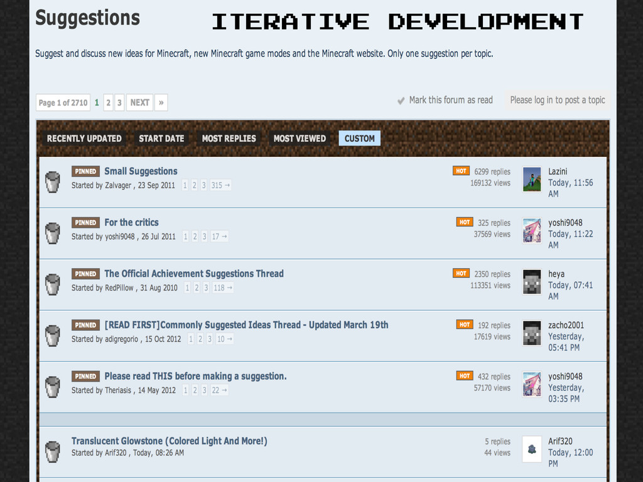Open Small Suggestions topic
This screenshot has width=643, height=482.
click(141, 171)
